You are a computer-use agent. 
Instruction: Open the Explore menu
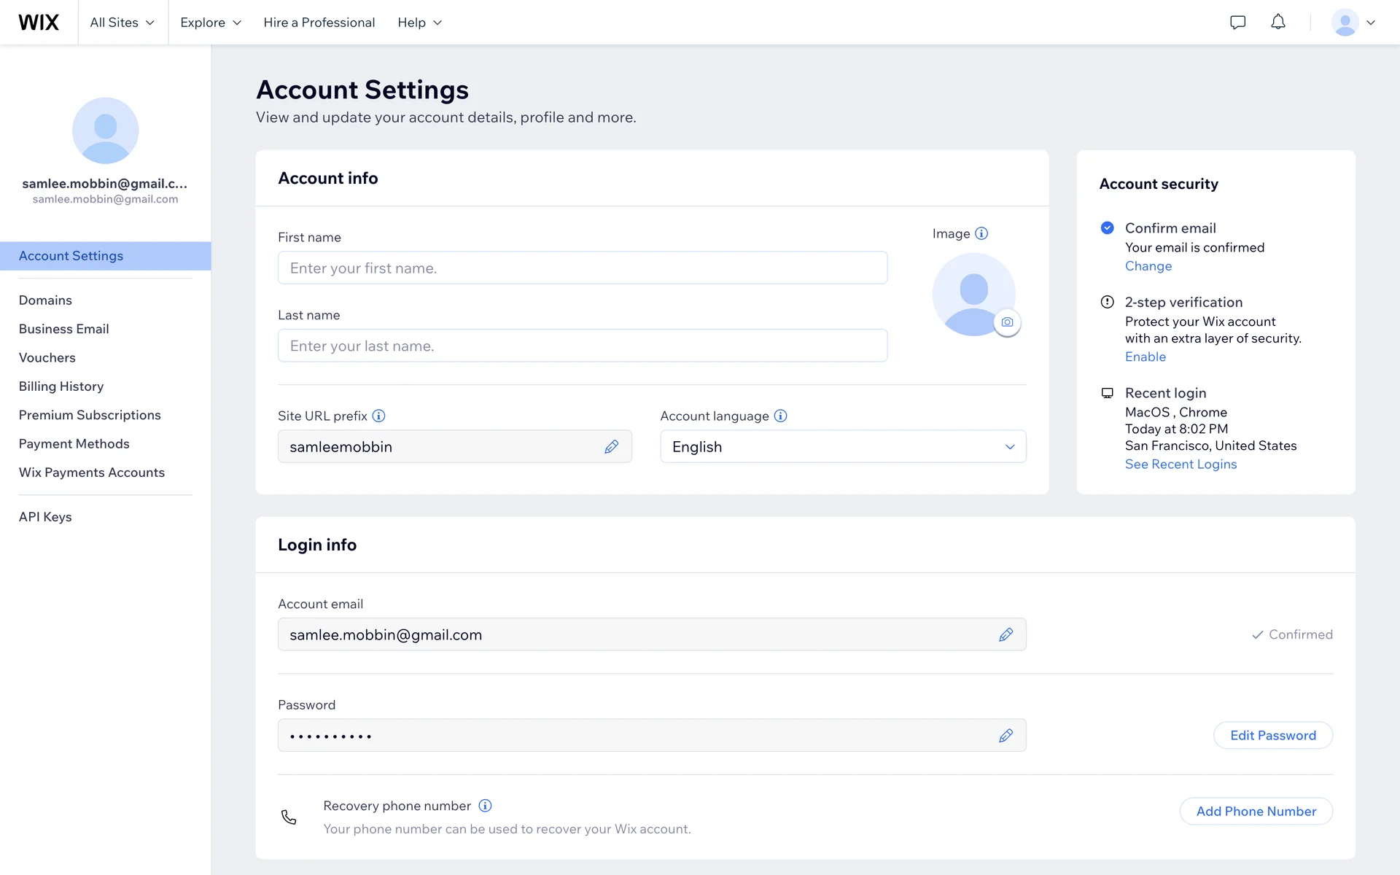[210, 23]
